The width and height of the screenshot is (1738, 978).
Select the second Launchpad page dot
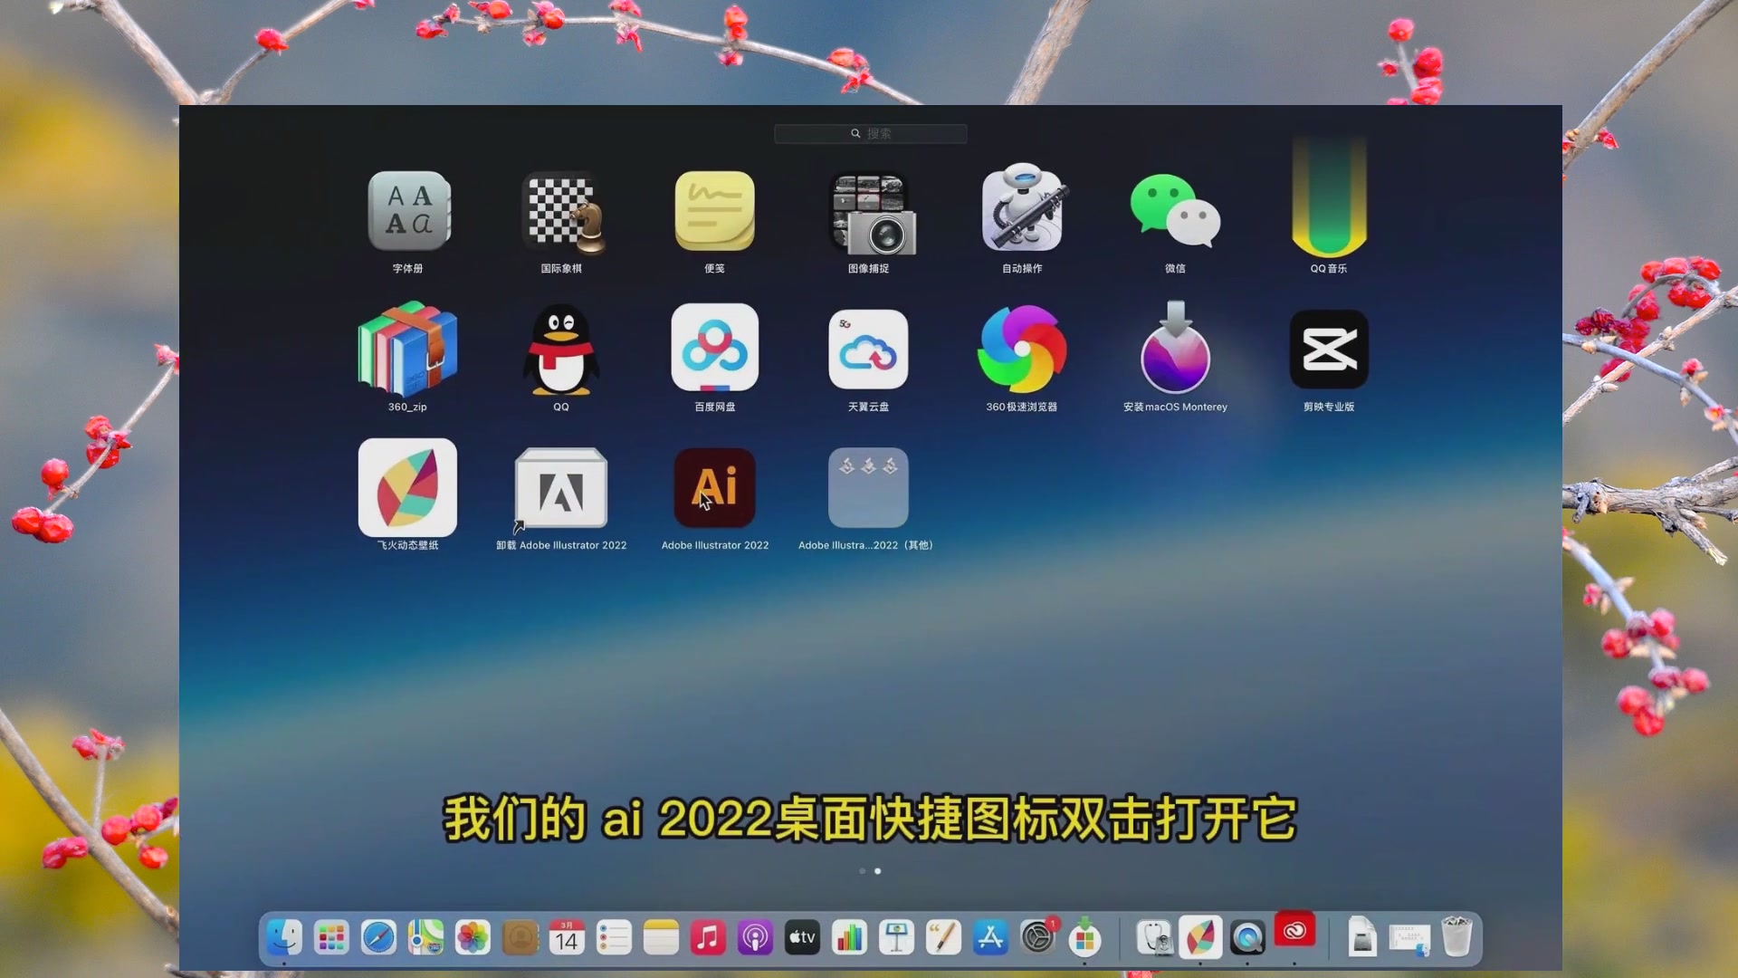[x=878, y=871]
